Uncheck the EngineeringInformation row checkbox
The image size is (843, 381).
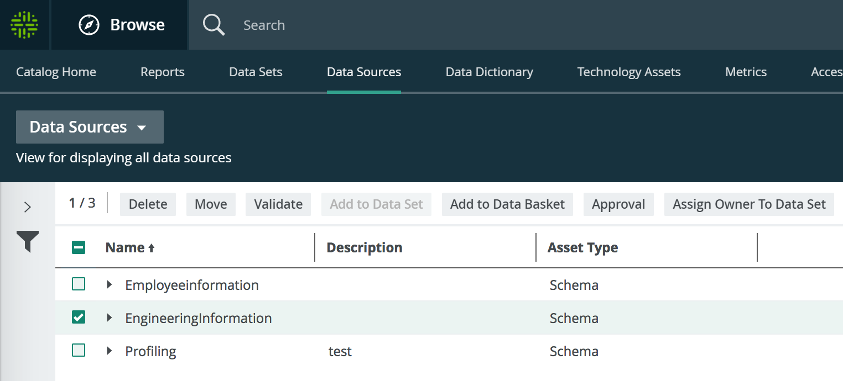(78, 317)
